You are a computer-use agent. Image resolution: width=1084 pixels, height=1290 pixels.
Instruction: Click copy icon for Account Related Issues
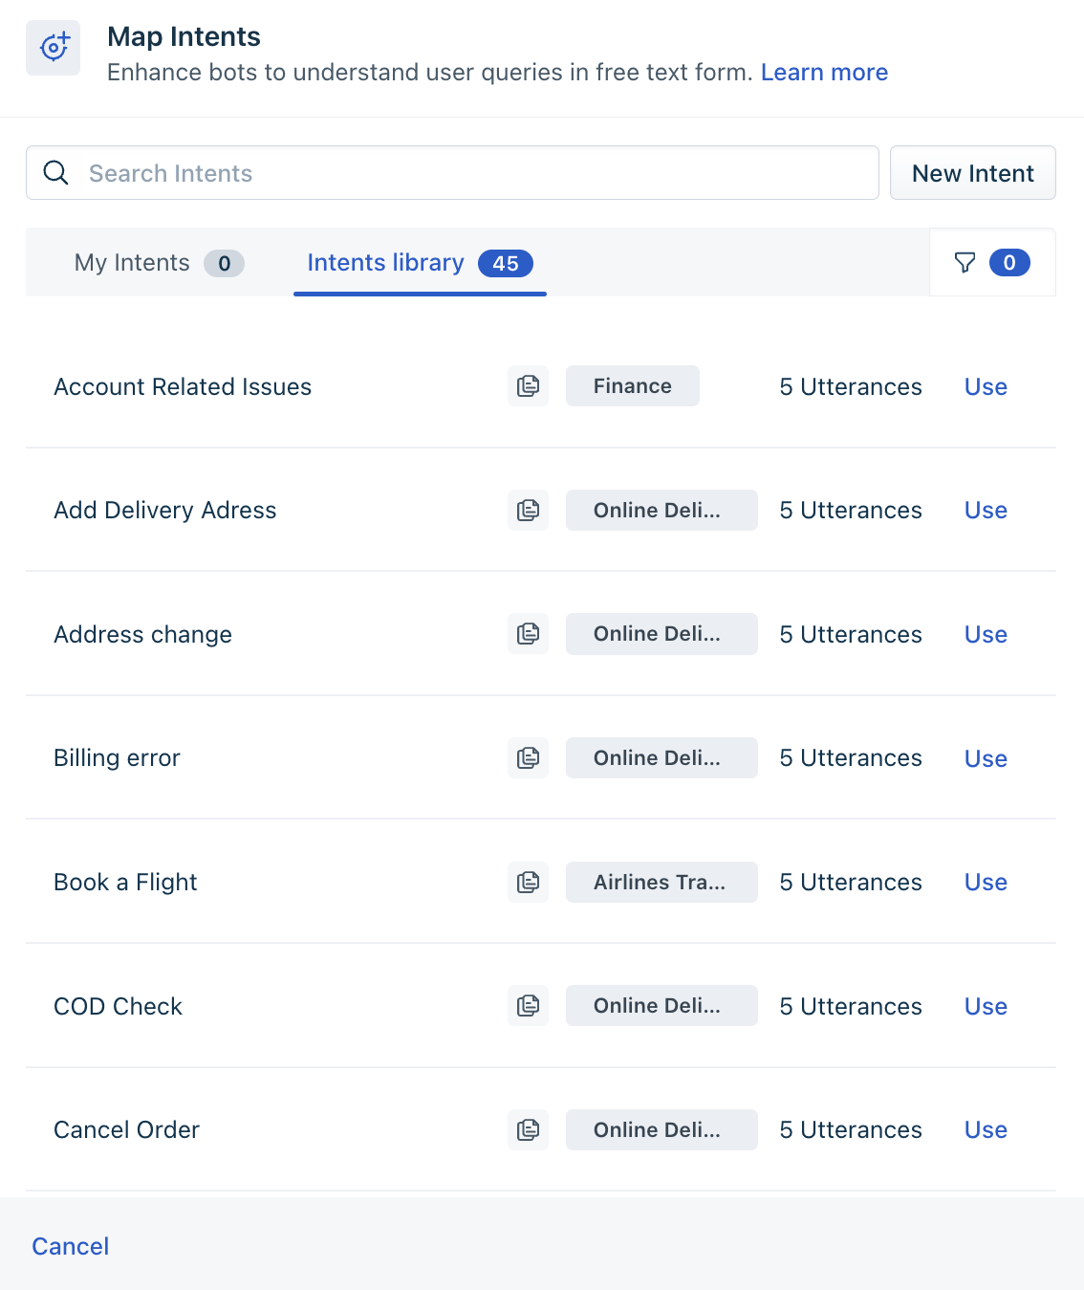pyautogui.click(x=528, y=386)
